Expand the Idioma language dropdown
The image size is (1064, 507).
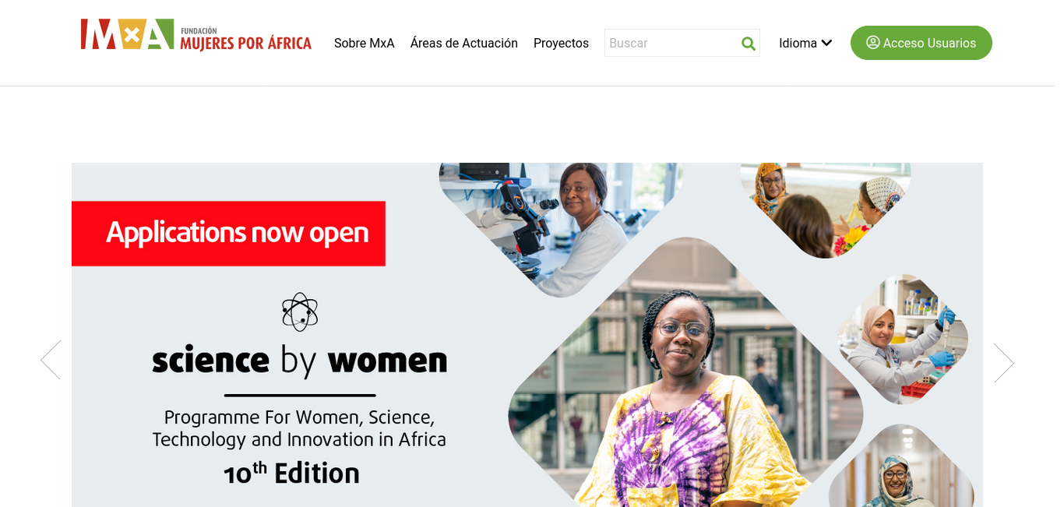pyautogui.click(x=805, y=43)
